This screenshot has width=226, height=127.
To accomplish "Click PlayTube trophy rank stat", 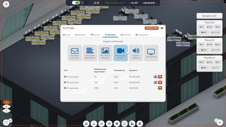I will [x=201, y=27].
